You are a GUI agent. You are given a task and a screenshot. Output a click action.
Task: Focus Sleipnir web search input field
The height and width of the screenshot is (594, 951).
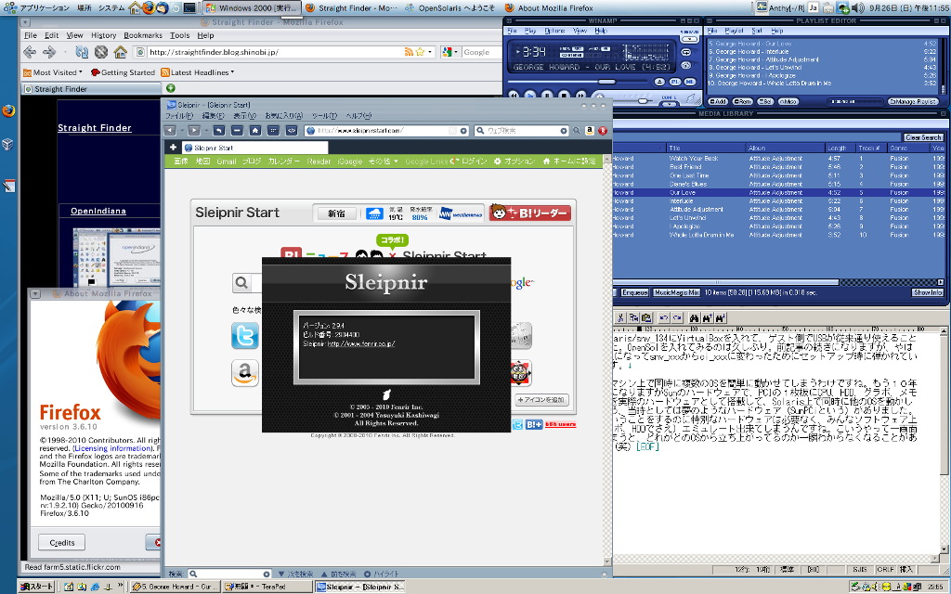tap(522, 130)
